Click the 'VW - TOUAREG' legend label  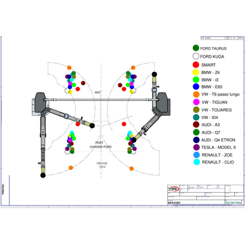click(216, 110)
